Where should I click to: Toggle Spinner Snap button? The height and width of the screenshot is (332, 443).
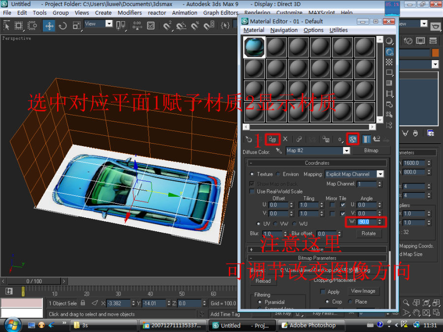pos(209,26)
